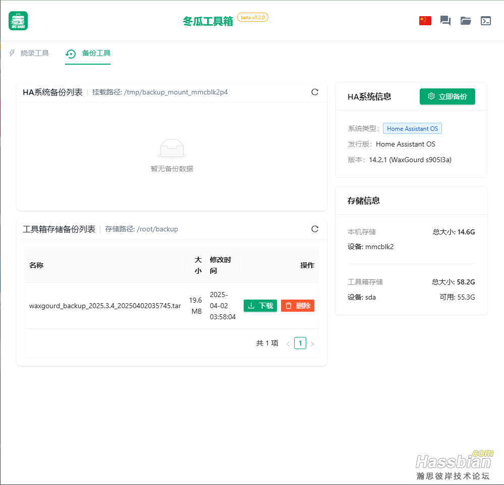504x485 pixels.
Task: Click the Home Assistant OS tag
Action: point(412,129)
